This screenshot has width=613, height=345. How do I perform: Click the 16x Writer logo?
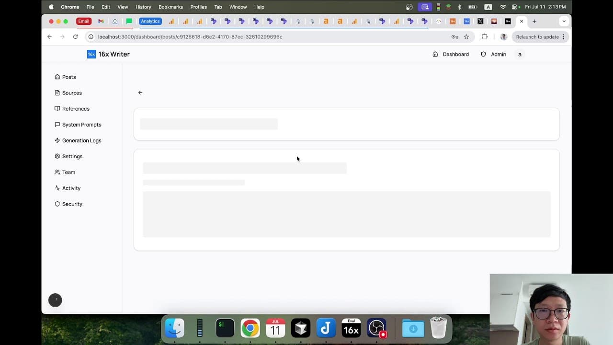108,54
